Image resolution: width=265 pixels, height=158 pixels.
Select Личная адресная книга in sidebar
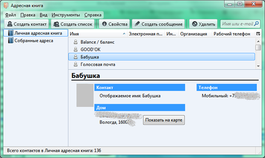pos(36,33)
